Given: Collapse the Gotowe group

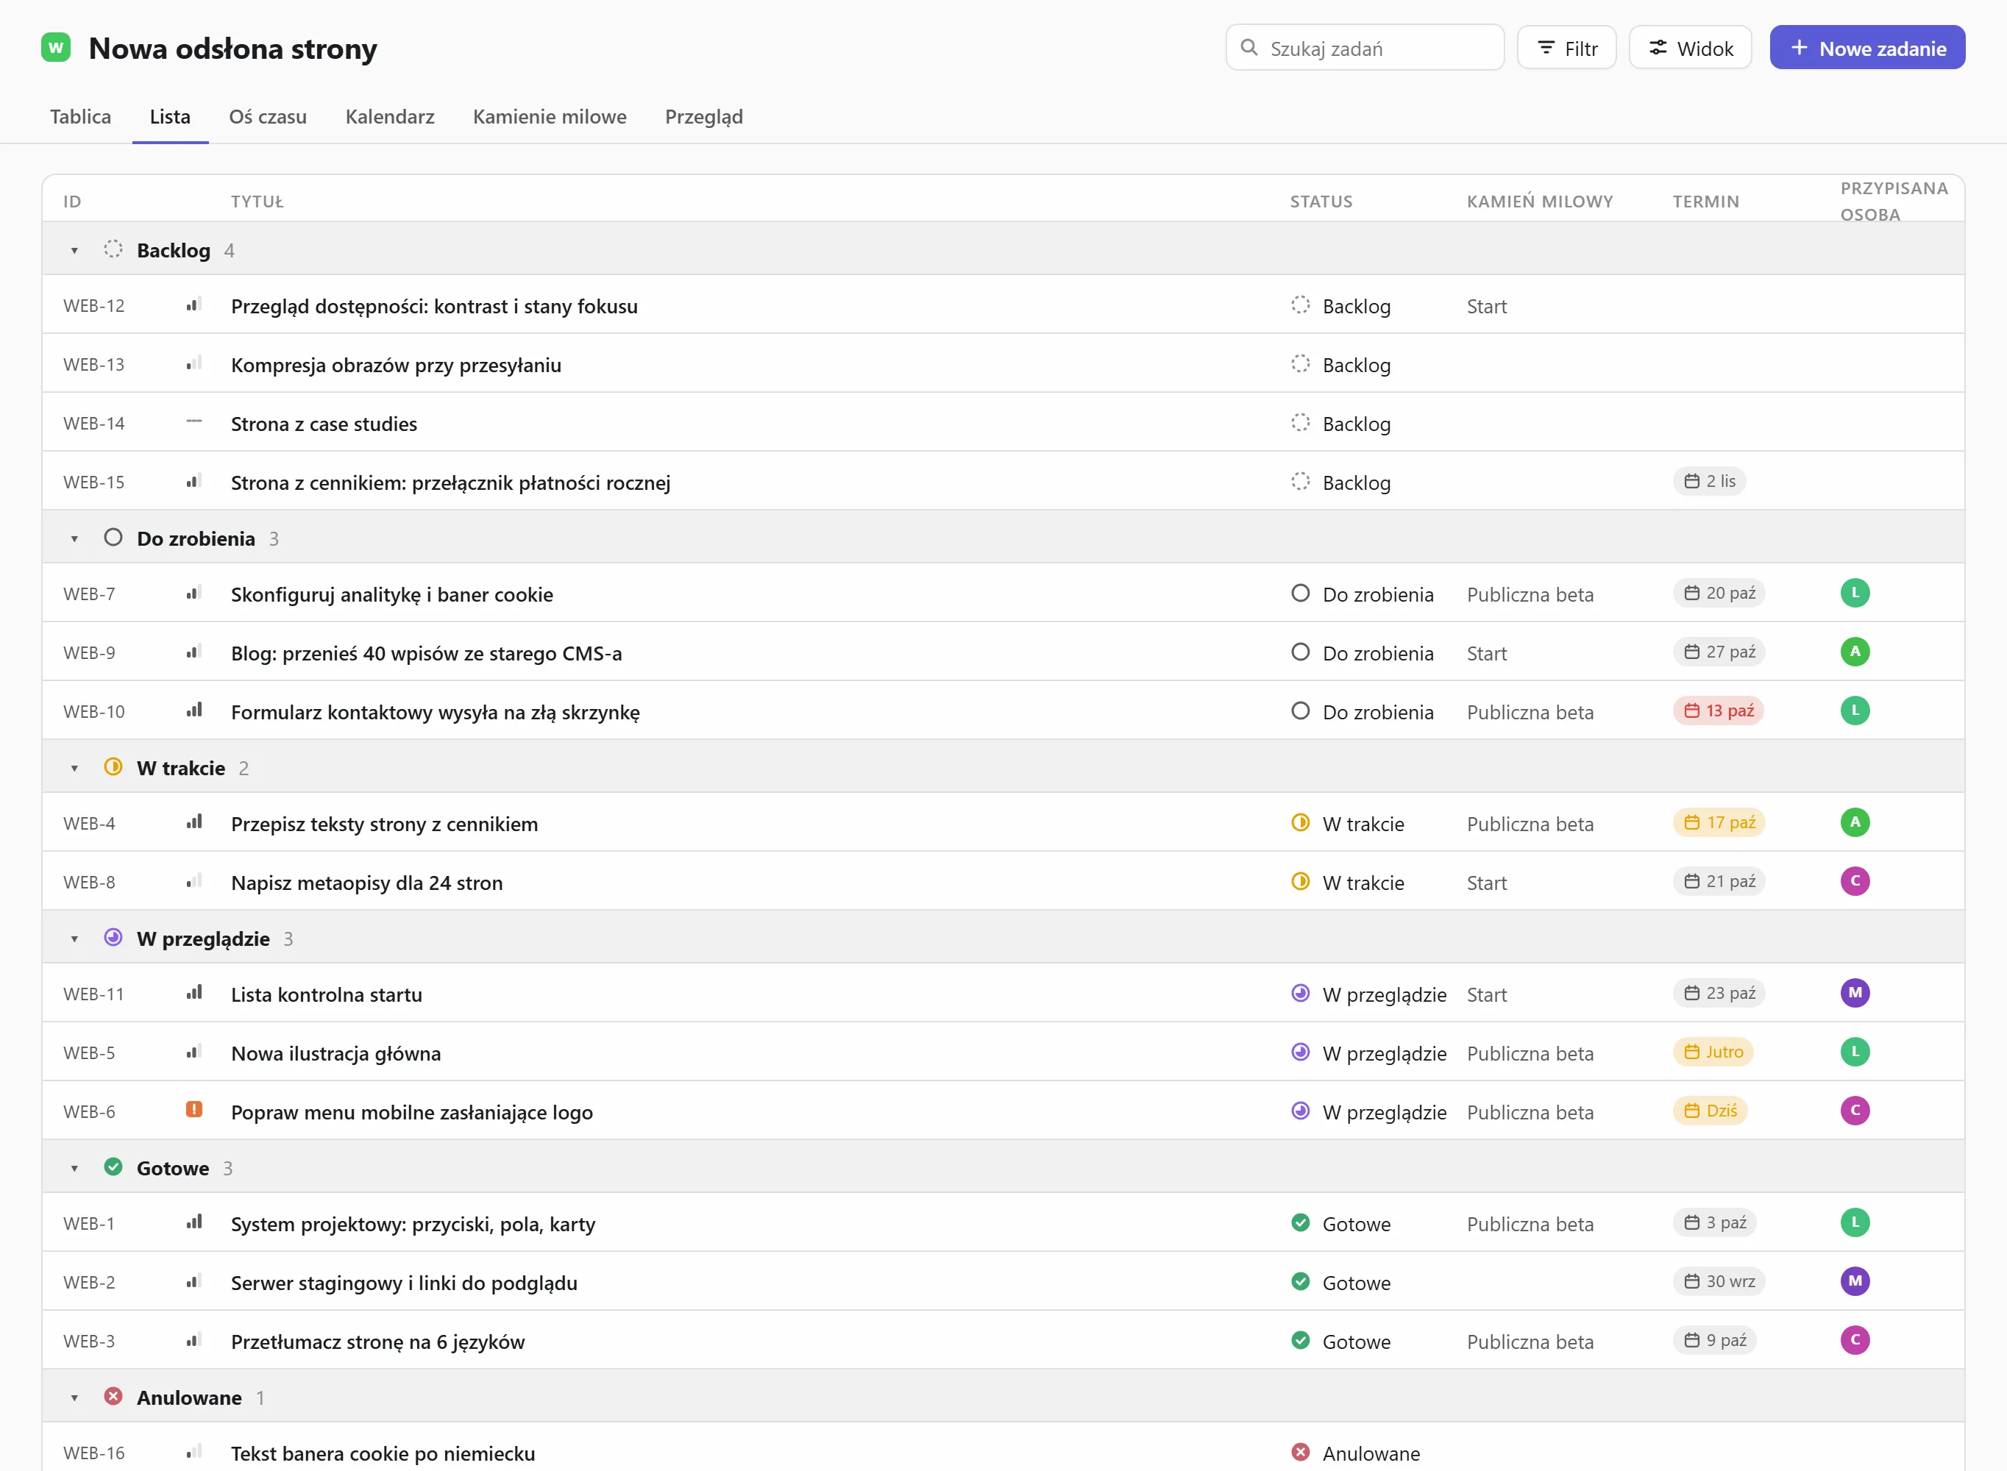Looking at the screenshot, I should [x=75, y=1168].
